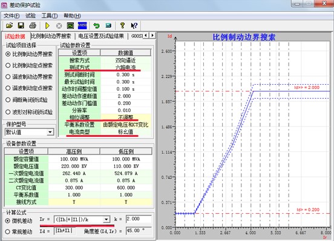This screenshot has width=334, height=241.
Task: Start the test with yellow play icon
Action: pos(47,26)
